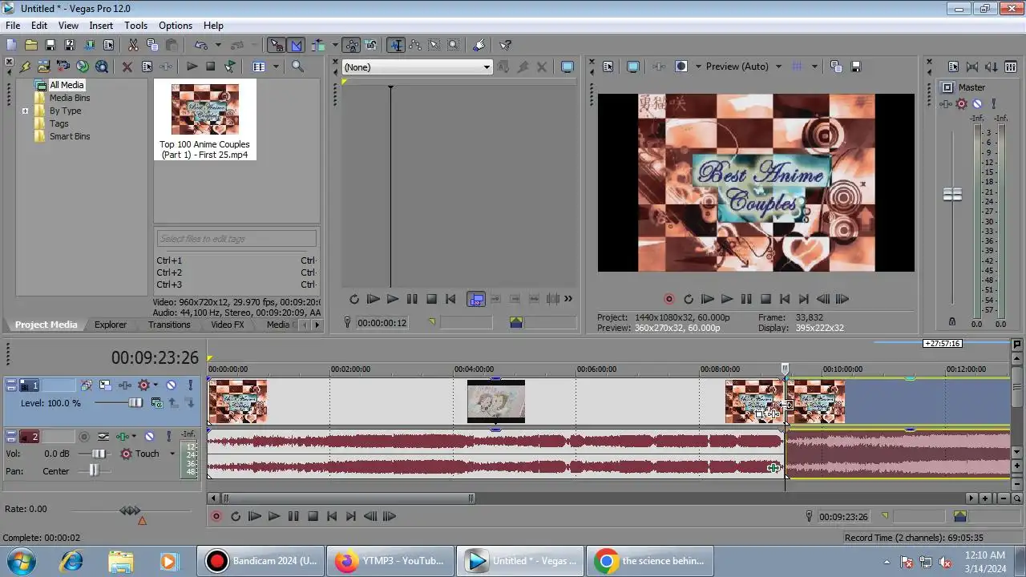Toggle Automatic Crossfades in main toolbar
1026x577 pixels.
coord(296,46)
